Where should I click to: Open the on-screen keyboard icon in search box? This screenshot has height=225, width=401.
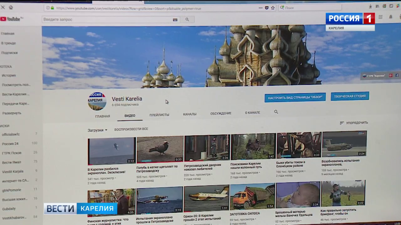(x=175, y=20)
